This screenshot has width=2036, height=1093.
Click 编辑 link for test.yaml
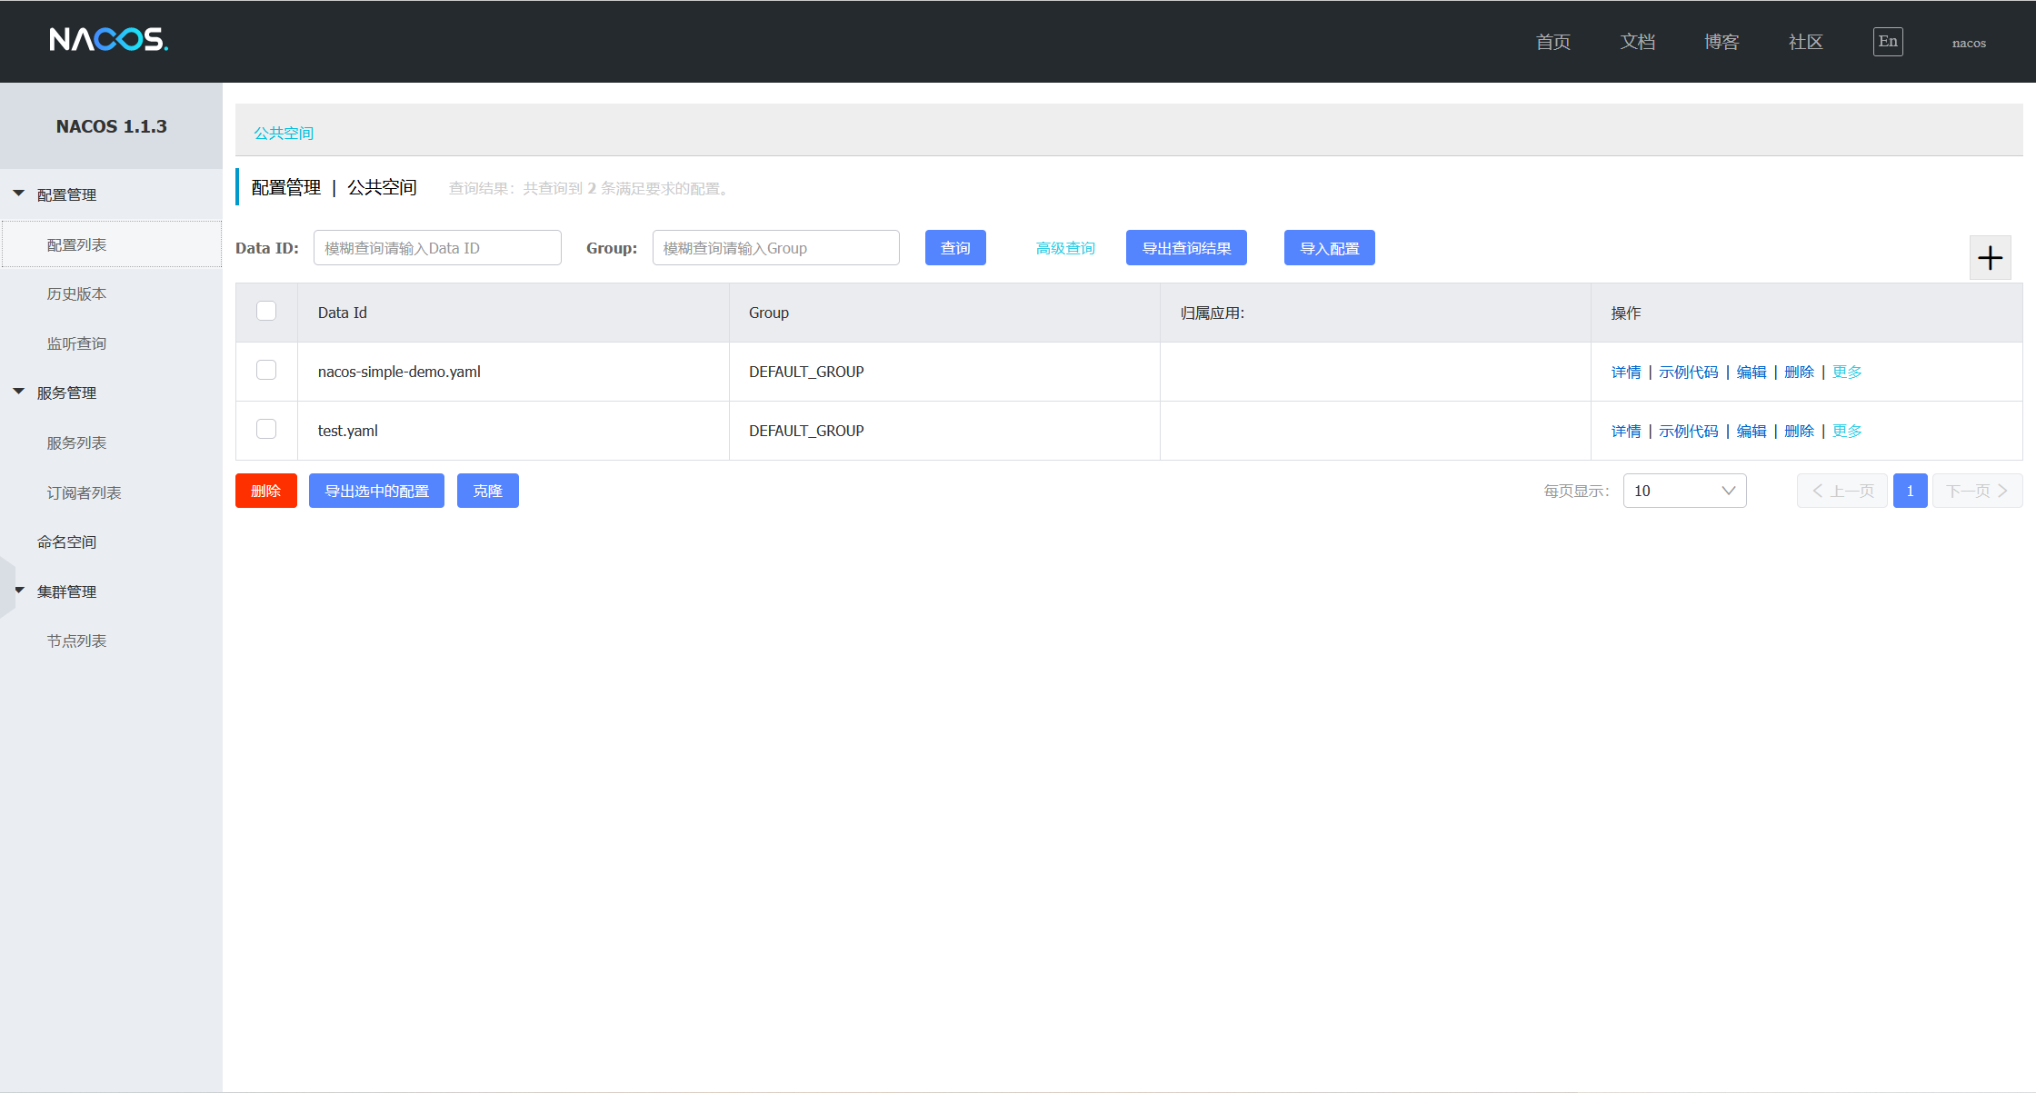tap(1751, 431)
